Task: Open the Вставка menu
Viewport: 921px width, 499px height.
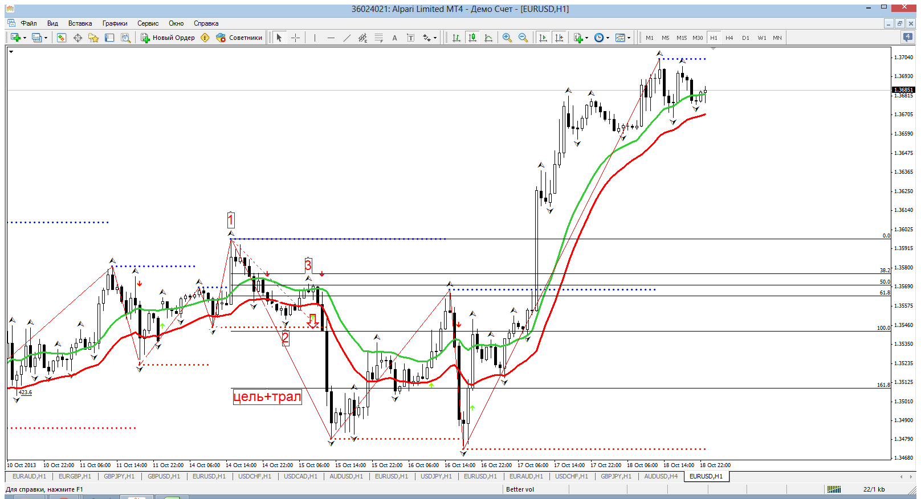Action: tap(80, 23)
